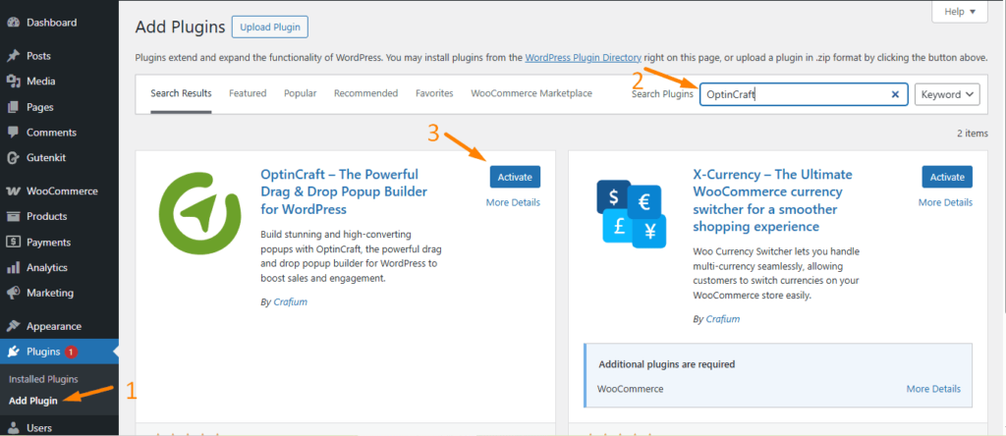Switch to the Popular tab
The image size is (1006, 436).
point(300,93)
